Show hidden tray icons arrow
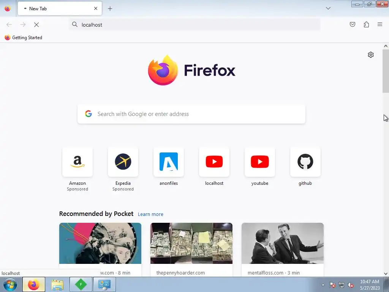The width and height of the screenshot is (389, 292). (x=323, y=285)
